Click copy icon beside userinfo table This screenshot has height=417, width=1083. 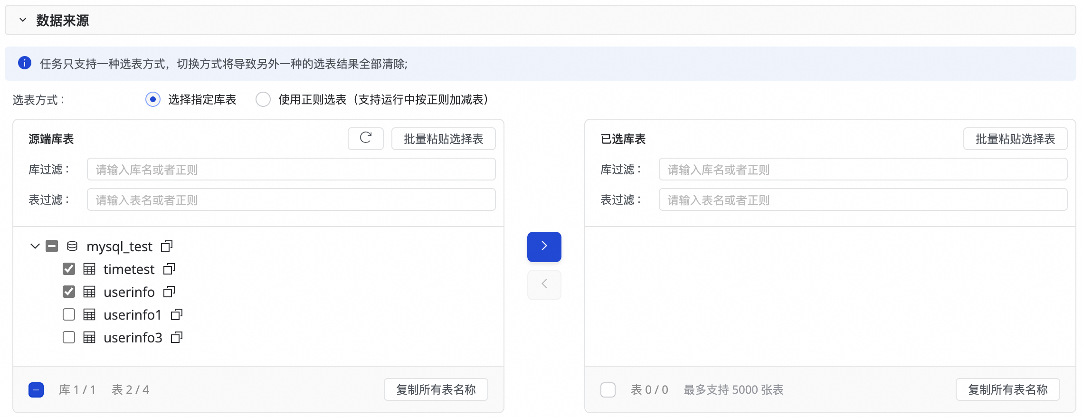point(169,292)
